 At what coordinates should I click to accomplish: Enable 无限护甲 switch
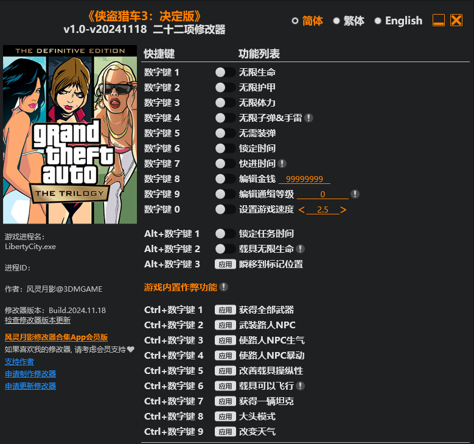[225, 88]
